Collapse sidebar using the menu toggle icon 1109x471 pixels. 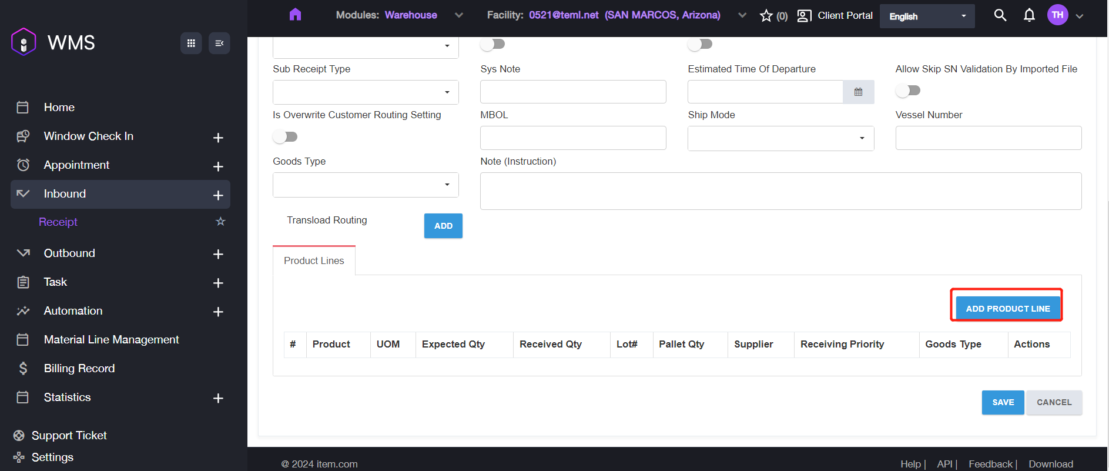[x=219, y=43]
